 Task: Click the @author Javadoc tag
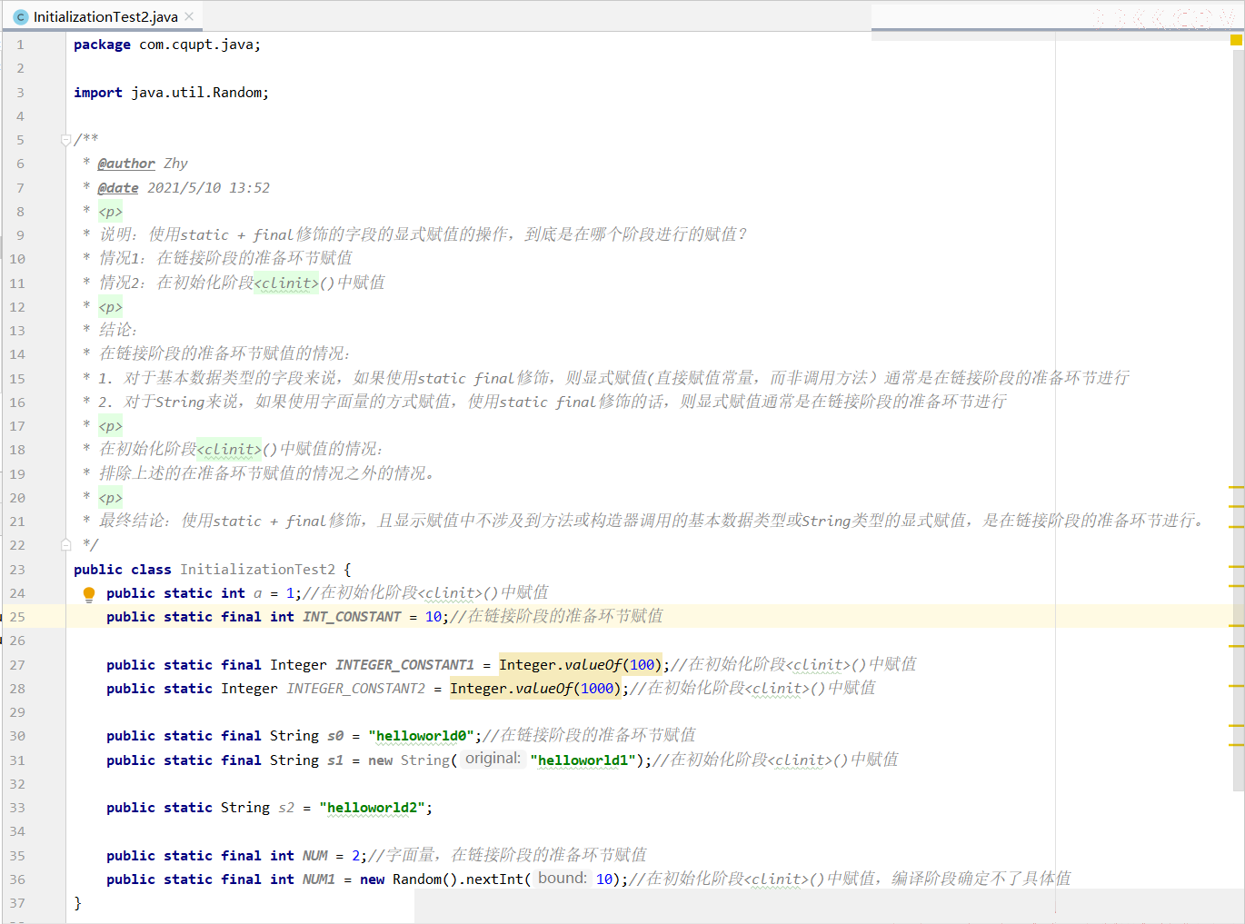click(126, 164)
